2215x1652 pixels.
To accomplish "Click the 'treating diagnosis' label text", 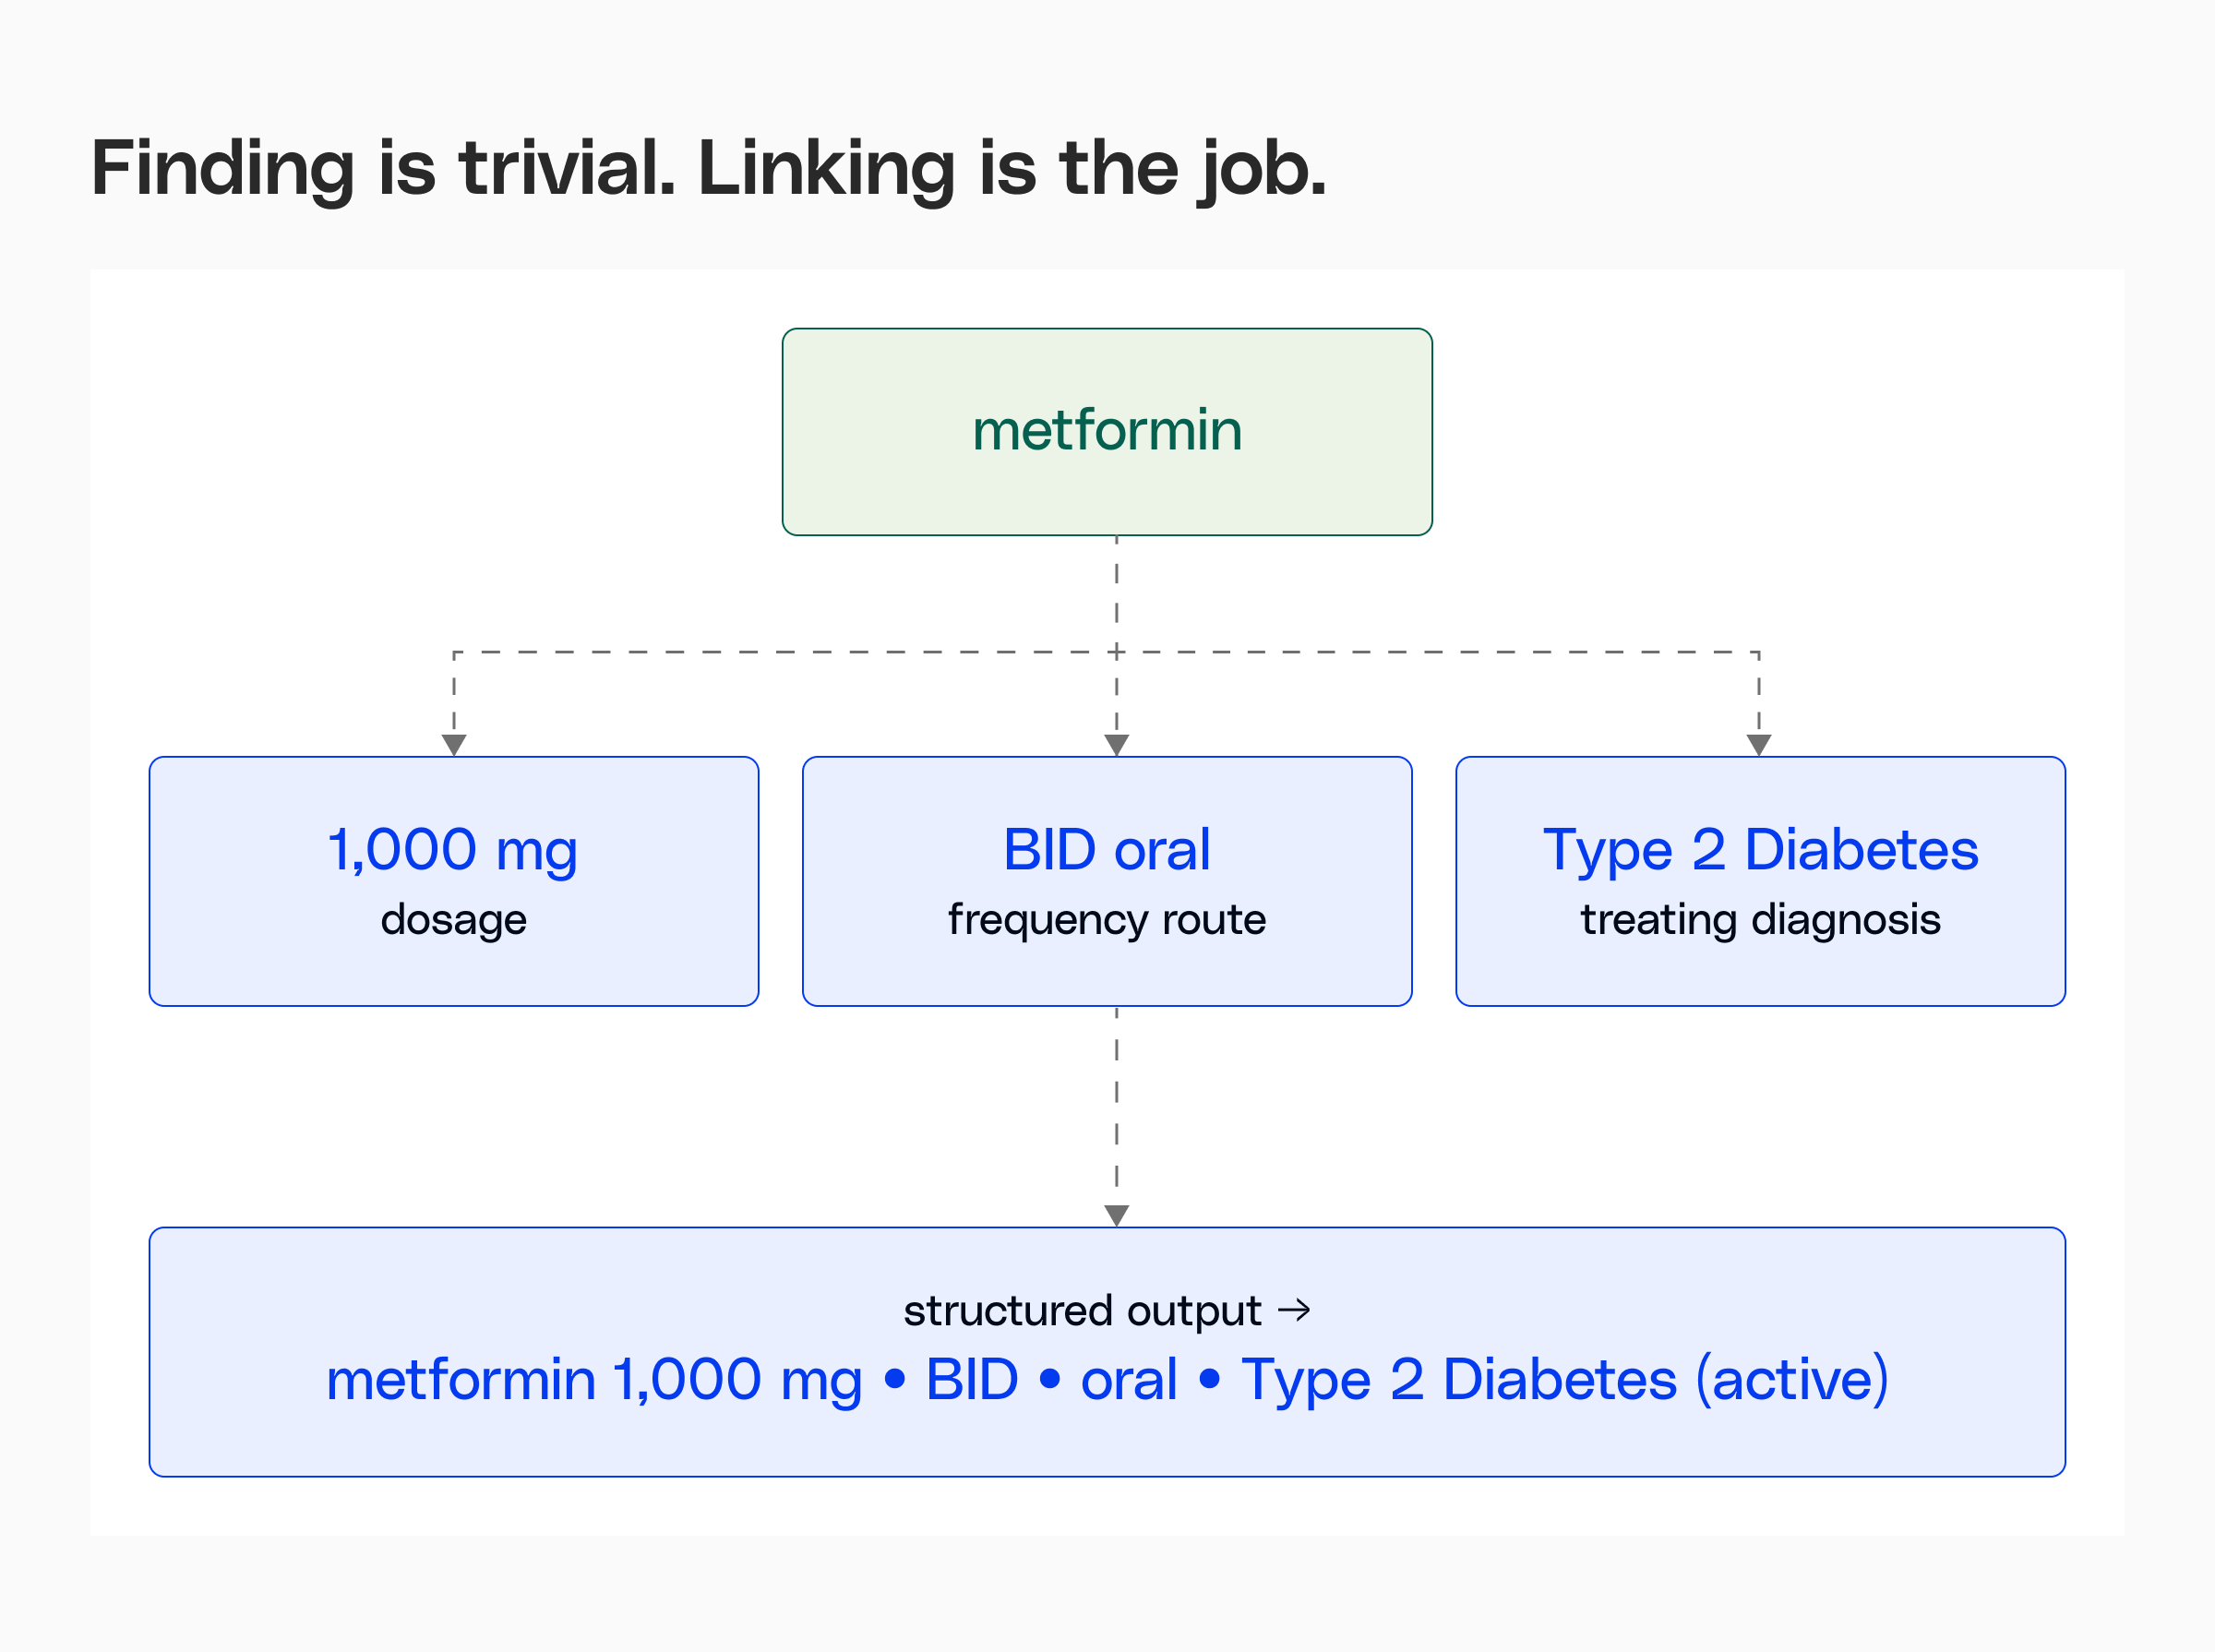I will pos(1760,919).
